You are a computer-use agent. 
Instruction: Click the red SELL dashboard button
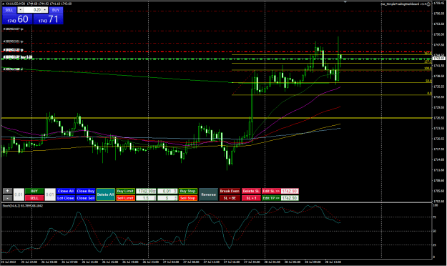click(34, 198)
